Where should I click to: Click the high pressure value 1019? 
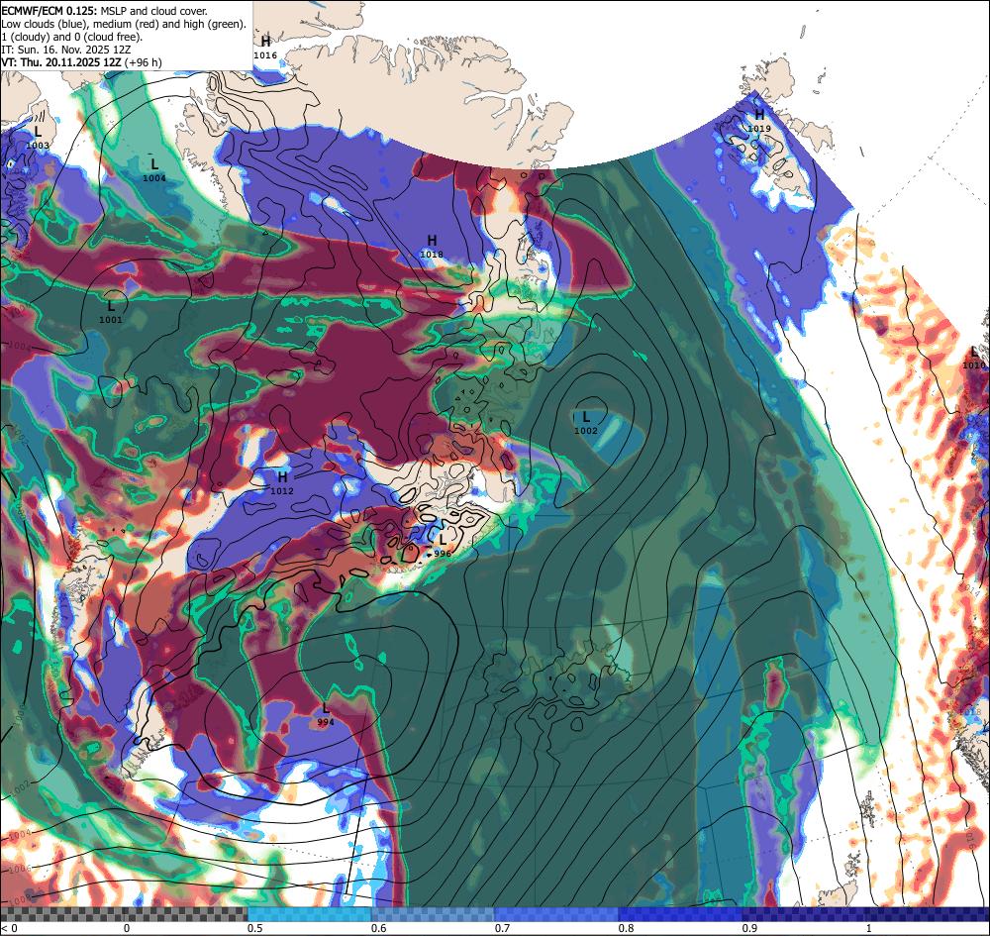(759, 129)
